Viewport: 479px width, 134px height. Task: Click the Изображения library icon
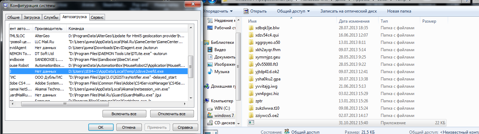pyautogui.click(x=210, y=64)
